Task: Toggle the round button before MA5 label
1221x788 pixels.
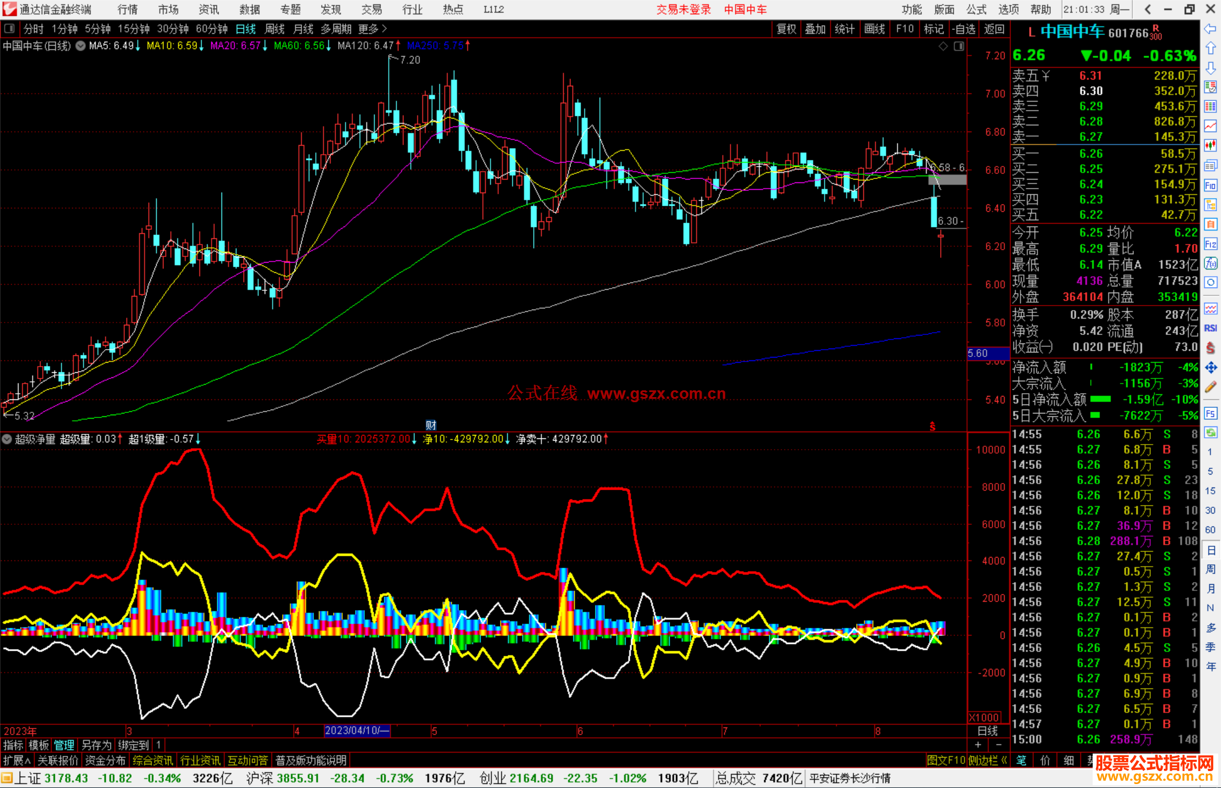Action: click(x=81, y=46)
